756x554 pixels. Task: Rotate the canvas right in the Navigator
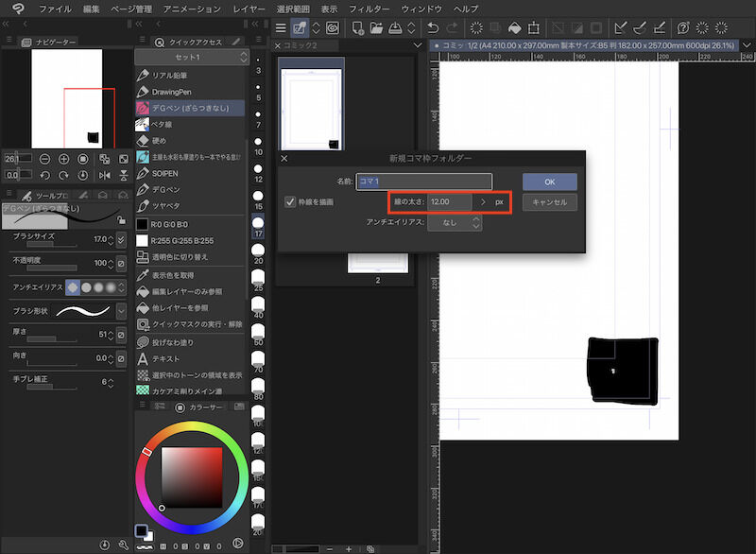point(63,176)
